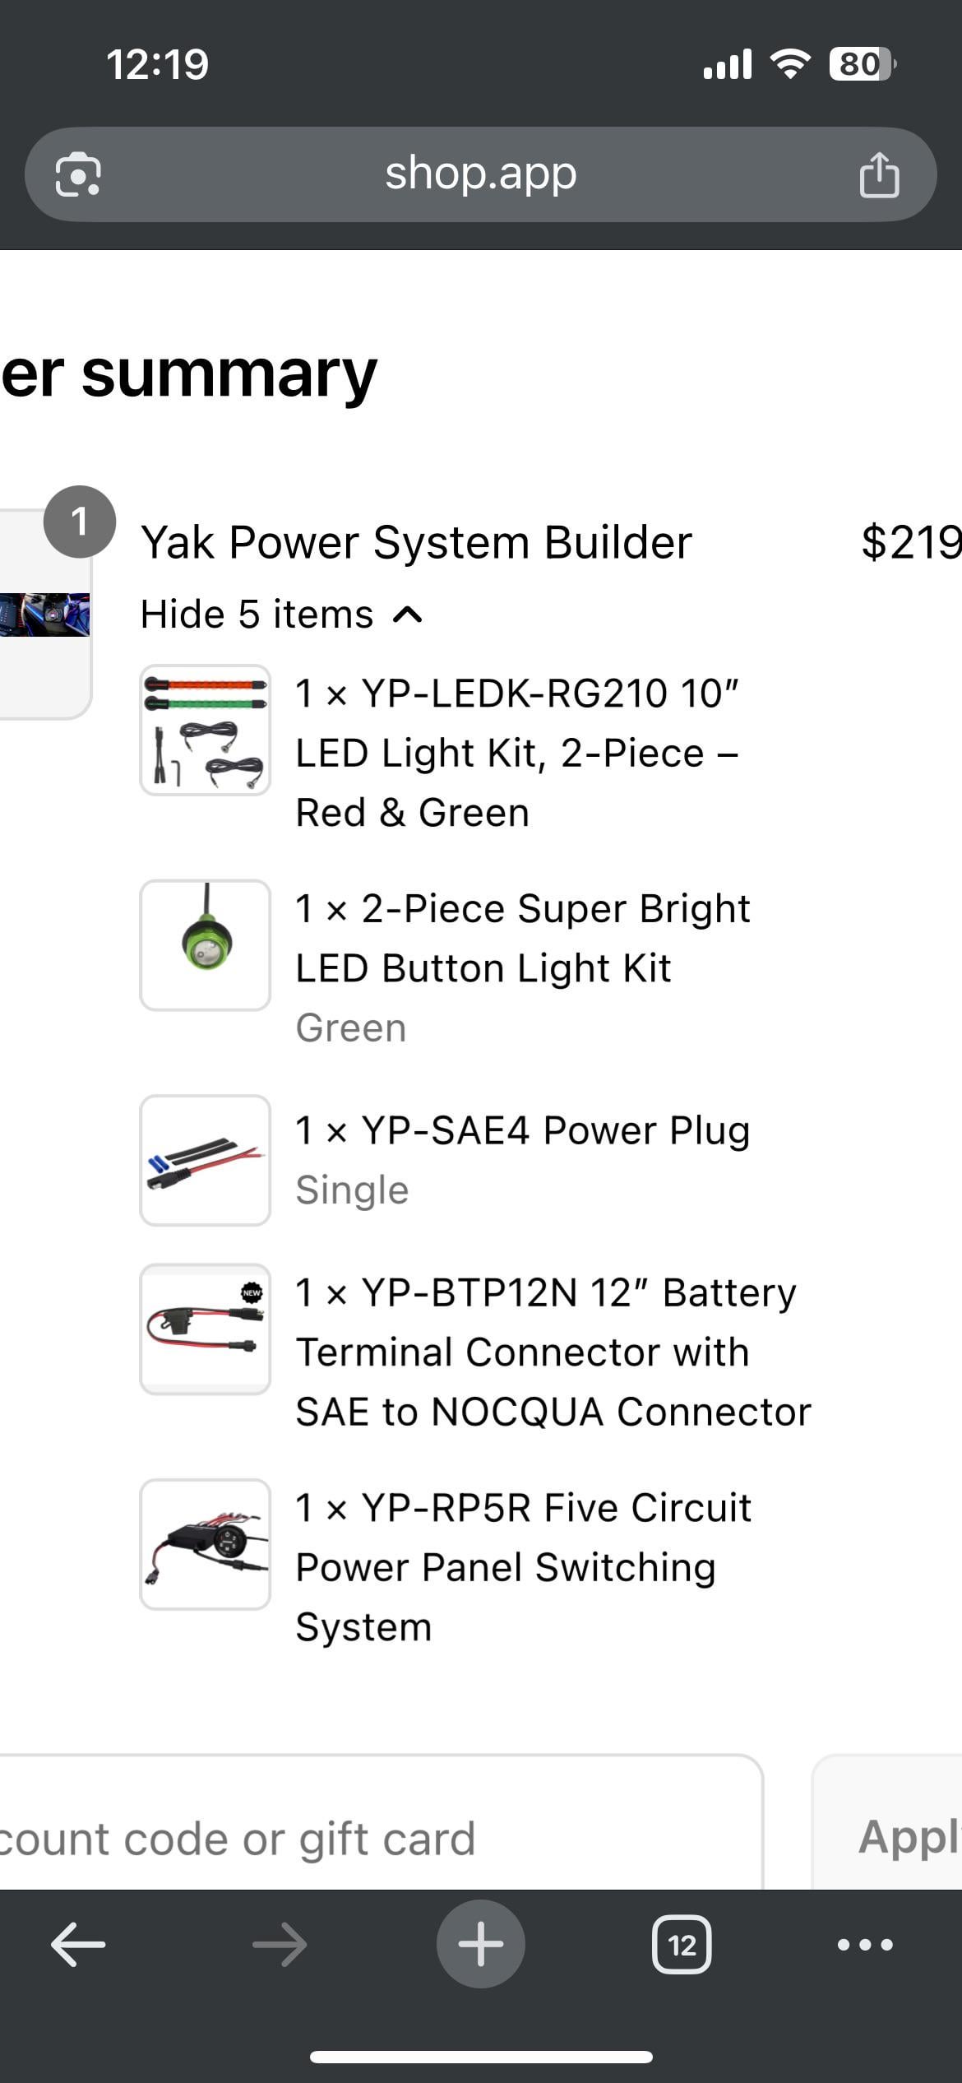Tap the Red & Green LED Light Kit thumbnail
The height and width of the screenshot is (2083, 962).
206,730
